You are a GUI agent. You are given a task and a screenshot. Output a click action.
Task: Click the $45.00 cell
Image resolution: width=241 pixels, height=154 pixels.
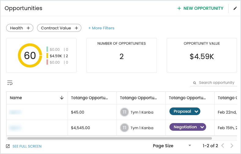click(x=92, y=112)
